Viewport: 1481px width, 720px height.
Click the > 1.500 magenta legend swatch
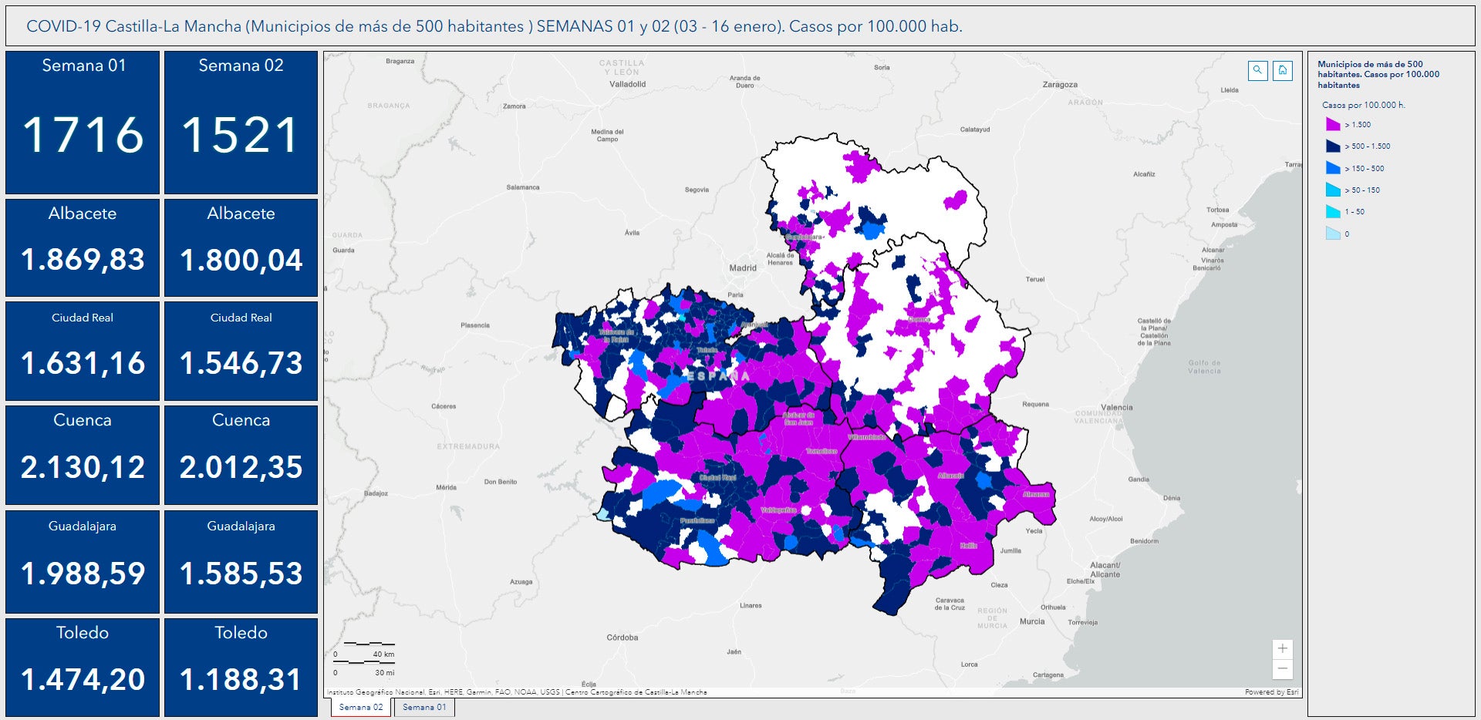point(1333,124)
